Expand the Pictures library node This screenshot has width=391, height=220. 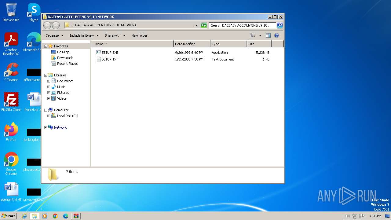49,93
